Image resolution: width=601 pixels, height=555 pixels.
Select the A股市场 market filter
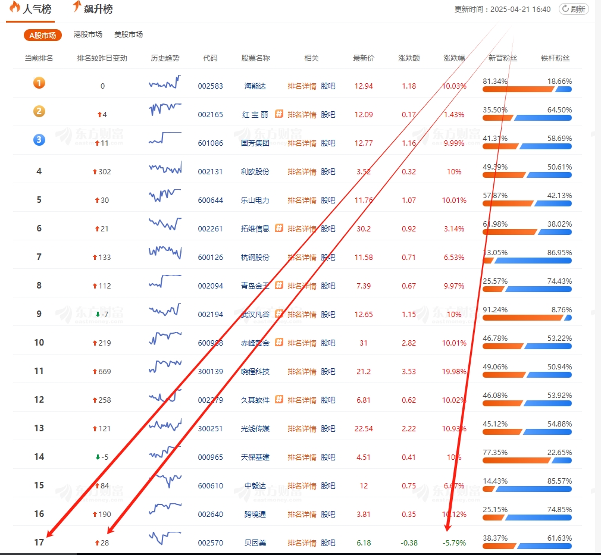(x=42, y=35)
